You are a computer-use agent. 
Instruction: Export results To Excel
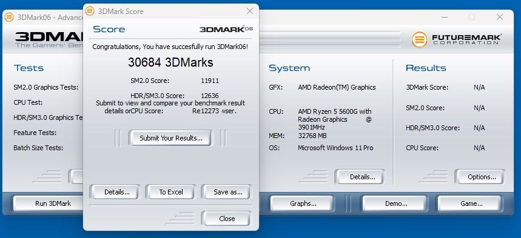pos(171,192)
